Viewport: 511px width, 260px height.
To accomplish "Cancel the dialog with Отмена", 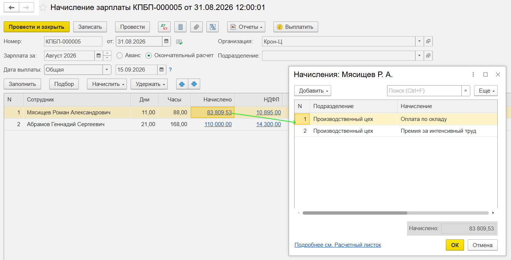I will (x=483, y=245).
